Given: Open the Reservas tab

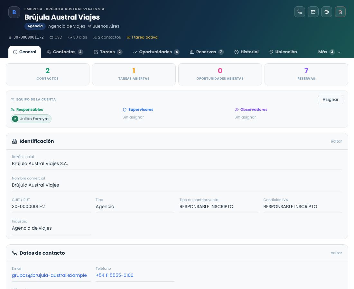Looking at the screenshot, I should 207,52.
